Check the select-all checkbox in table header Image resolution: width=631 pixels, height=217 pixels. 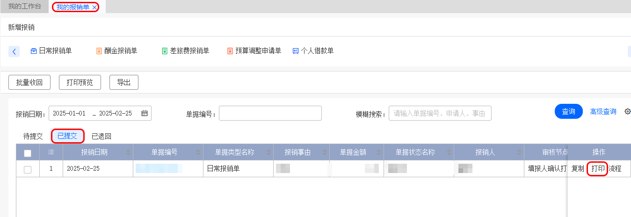click(28, 153)
